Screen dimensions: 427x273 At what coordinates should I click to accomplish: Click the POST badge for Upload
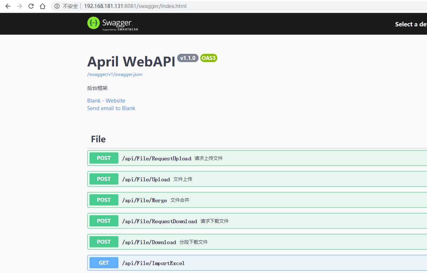104,179
